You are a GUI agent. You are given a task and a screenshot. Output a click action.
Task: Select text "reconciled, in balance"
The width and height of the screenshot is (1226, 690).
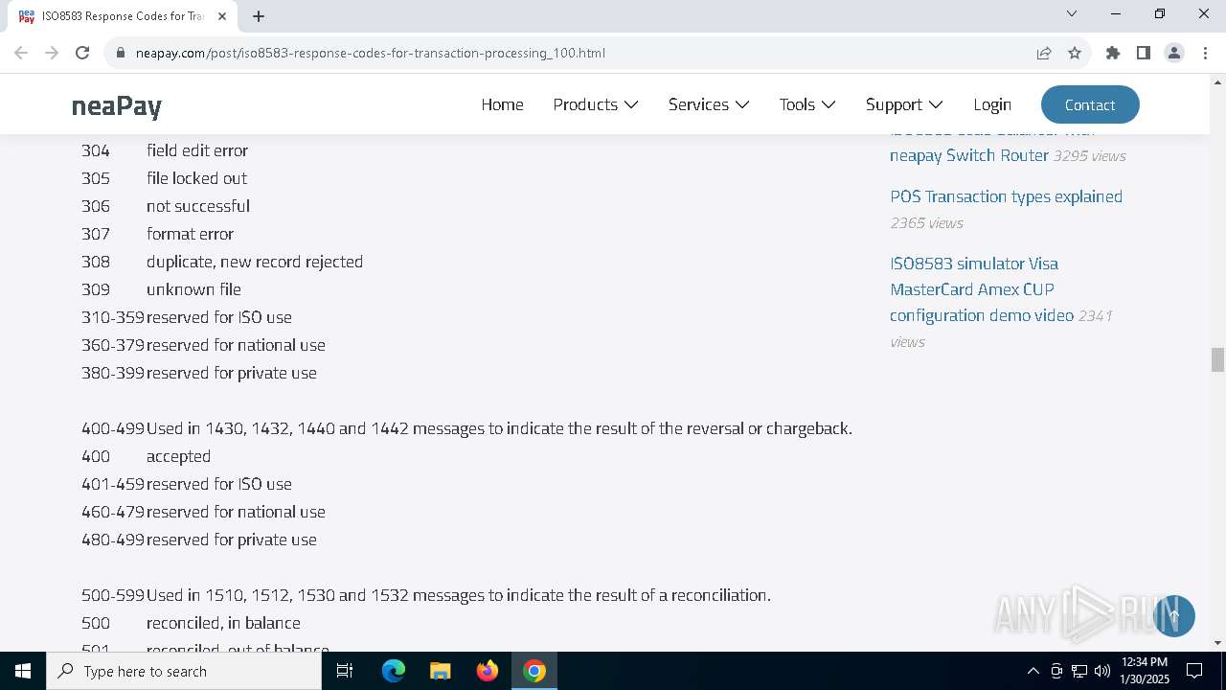(223, 623)
